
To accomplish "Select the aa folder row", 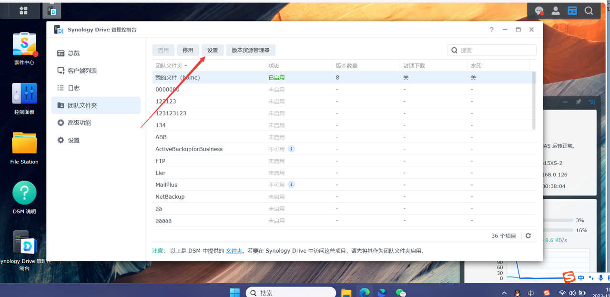I will tap(342, 208).
